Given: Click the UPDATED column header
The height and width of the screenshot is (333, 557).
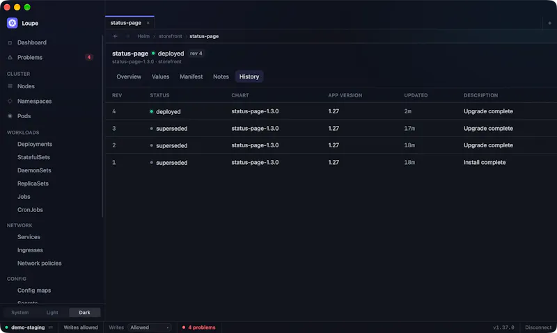Looking at the screenshot, I should (x=416, y=95).
